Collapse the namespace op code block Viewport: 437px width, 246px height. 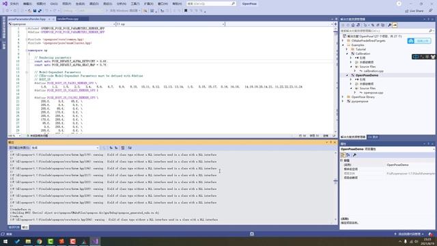pyautogui.click(x=27, y=51)
